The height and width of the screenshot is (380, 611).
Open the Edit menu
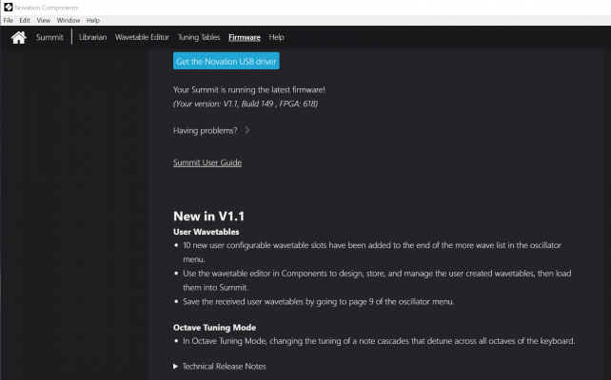tap(25, 20)
